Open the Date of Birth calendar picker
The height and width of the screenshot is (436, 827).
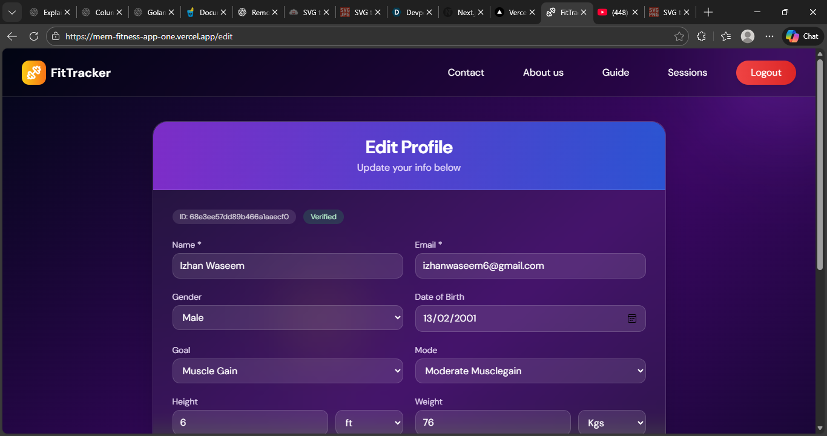pyautogui.click(x=632, y=319)
